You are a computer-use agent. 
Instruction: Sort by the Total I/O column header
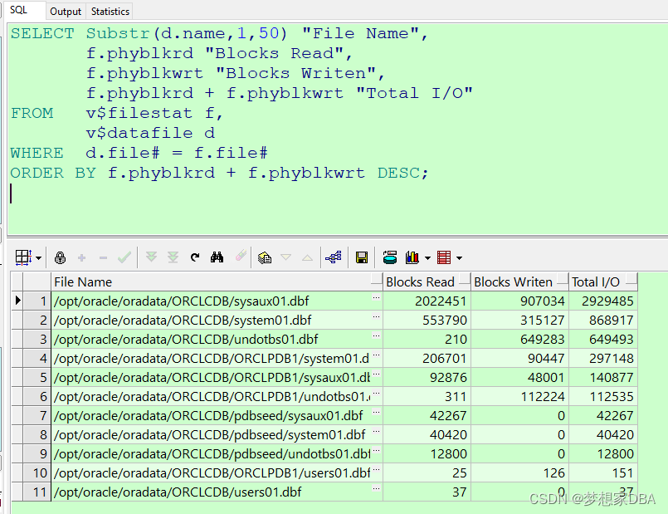click(x=603, y=281)
